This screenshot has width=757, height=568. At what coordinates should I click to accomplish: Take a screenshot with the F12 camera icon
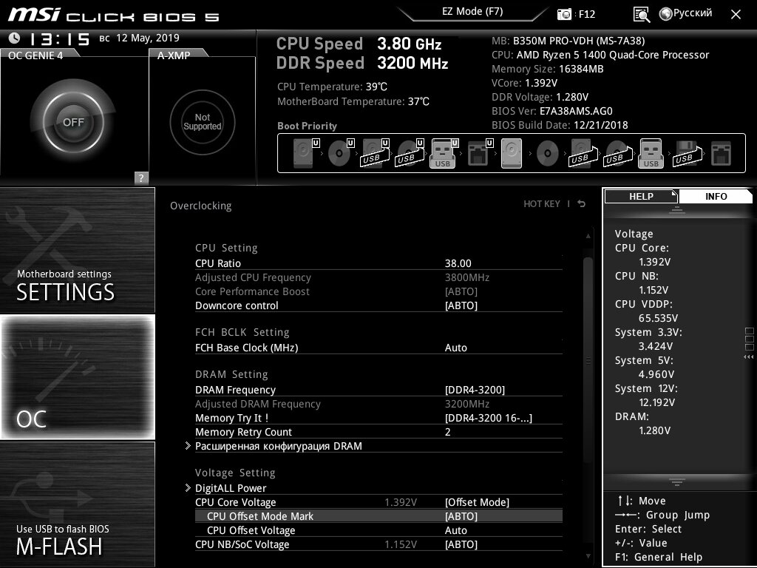tap(564, 14)
